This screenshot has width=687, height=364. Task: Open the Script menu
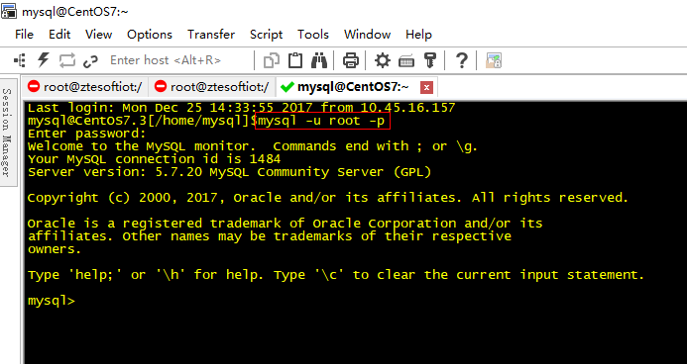266,34
